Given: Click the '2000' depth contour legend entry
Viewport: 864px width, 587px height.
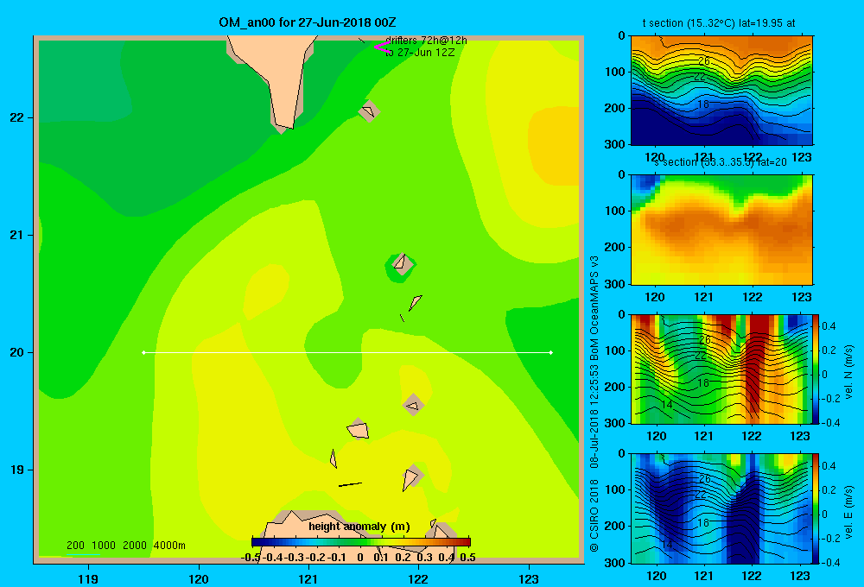Looking at the screenshot, I should pyautogui.click(x=135, y=546).
